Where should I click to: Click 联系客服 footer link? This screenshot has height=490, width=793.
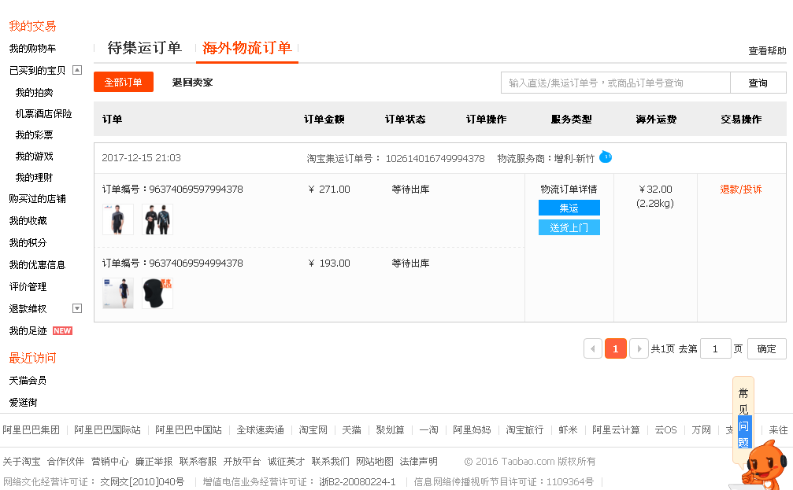point(198,461)
